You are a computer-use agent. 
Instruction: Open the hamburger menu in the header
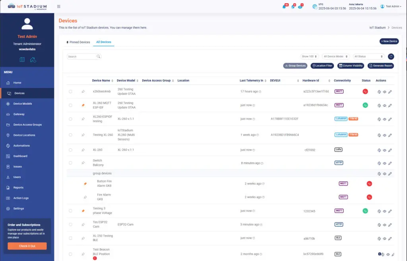pos(59,6)
